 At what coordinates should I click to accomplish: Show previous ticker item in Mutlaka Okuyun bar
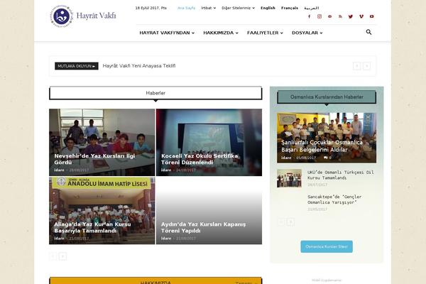point(356,66)
